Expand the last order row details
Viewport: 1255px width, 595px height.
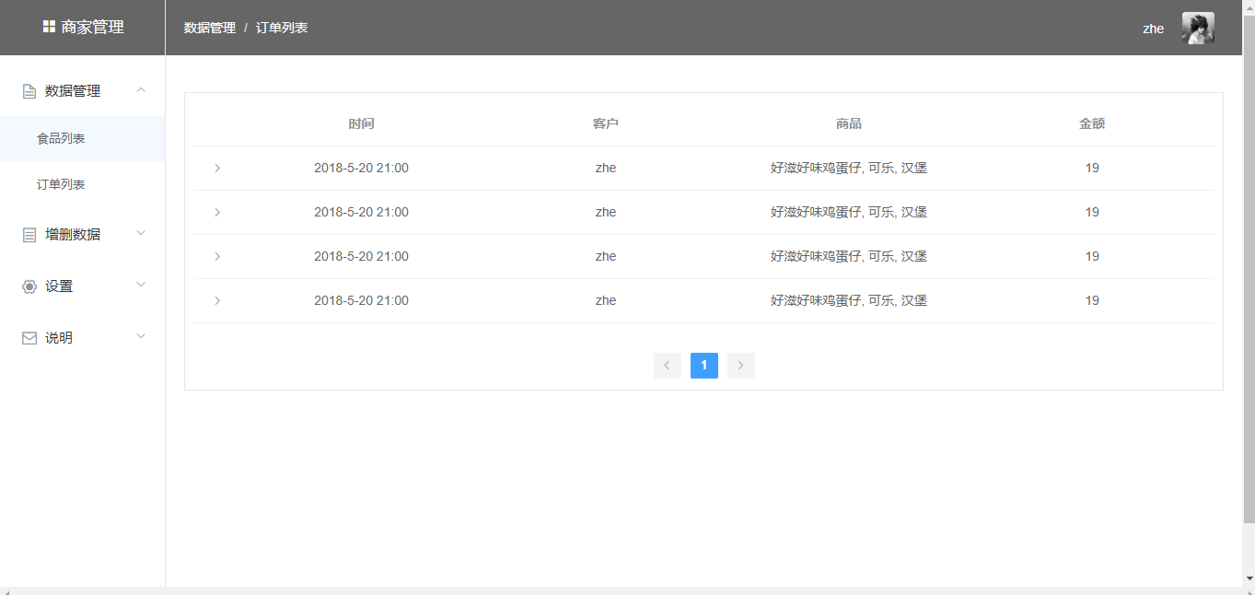tap(217, 300)
